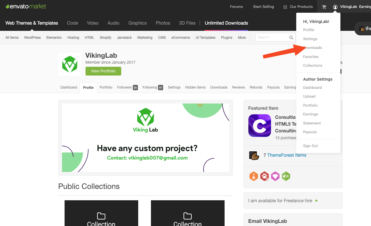
Task: Expand the More subcategory menu
Action: pyautogui.click(x=242, y=38)
